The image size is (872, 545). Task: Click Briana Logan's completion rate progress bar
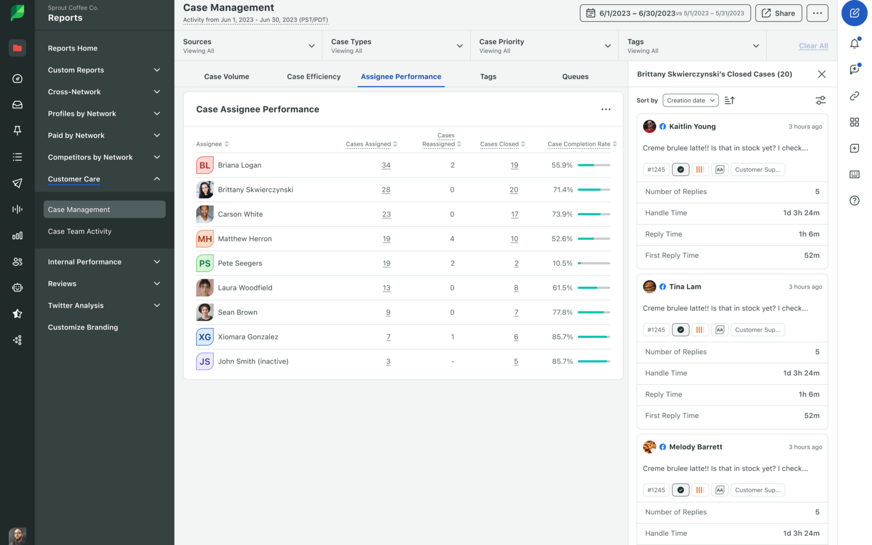[x=594, y=165]
